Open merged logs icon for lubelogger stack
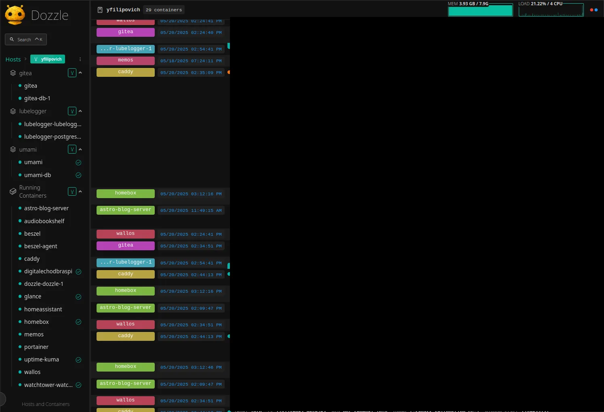The width and height of the screenshot is (604, 412). tap(72, 111)
